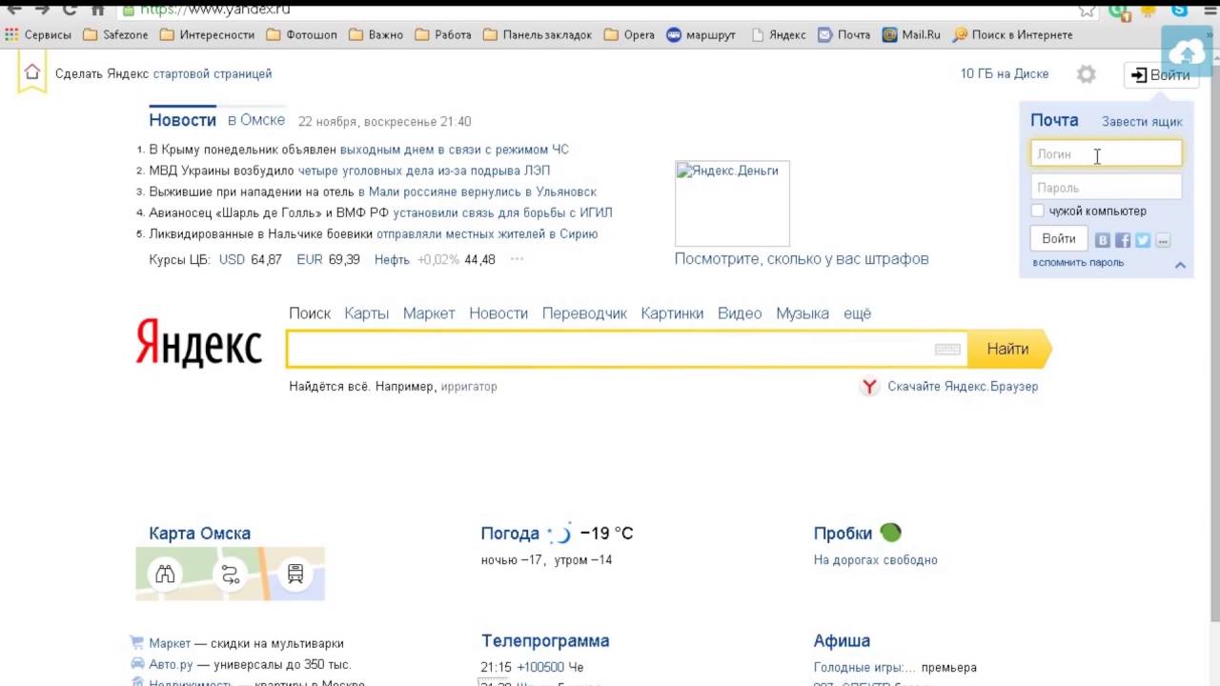Open Фотошоп bookmark folder
Viewport: 1220px width, 686px height.
tap(301, 34)
